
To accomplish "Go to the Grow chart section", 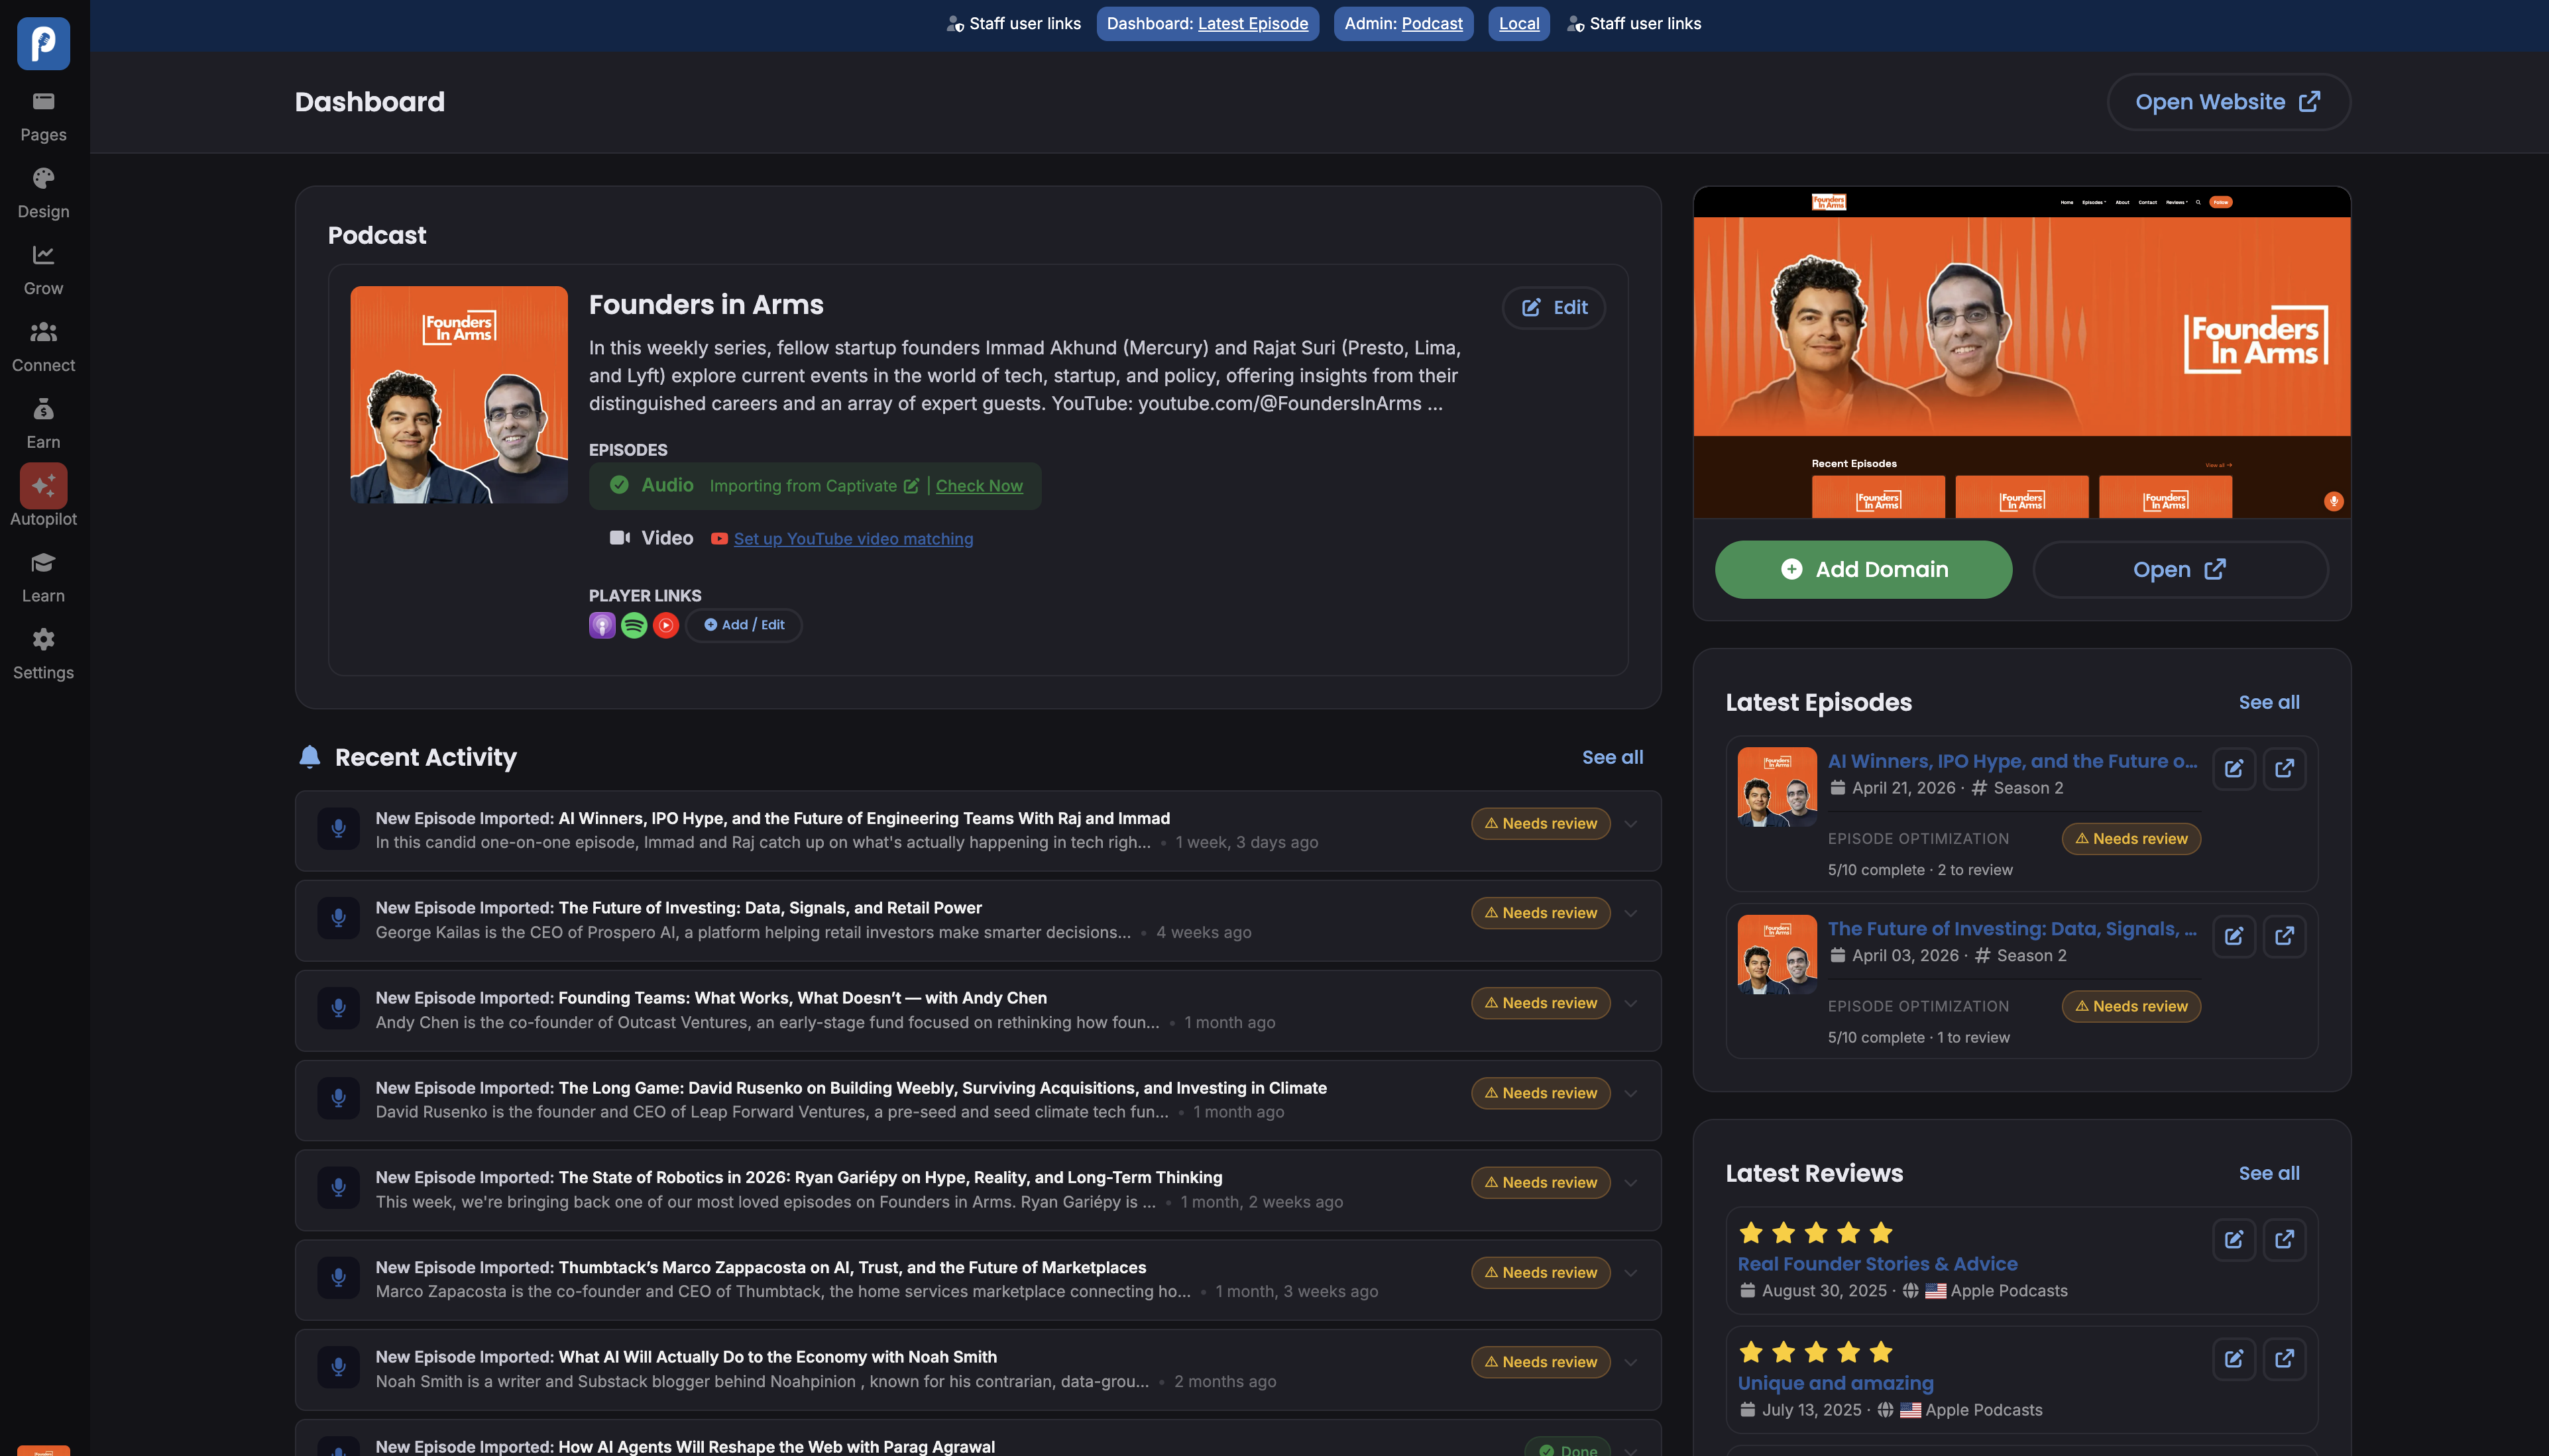I will click(x=43, y=271).
